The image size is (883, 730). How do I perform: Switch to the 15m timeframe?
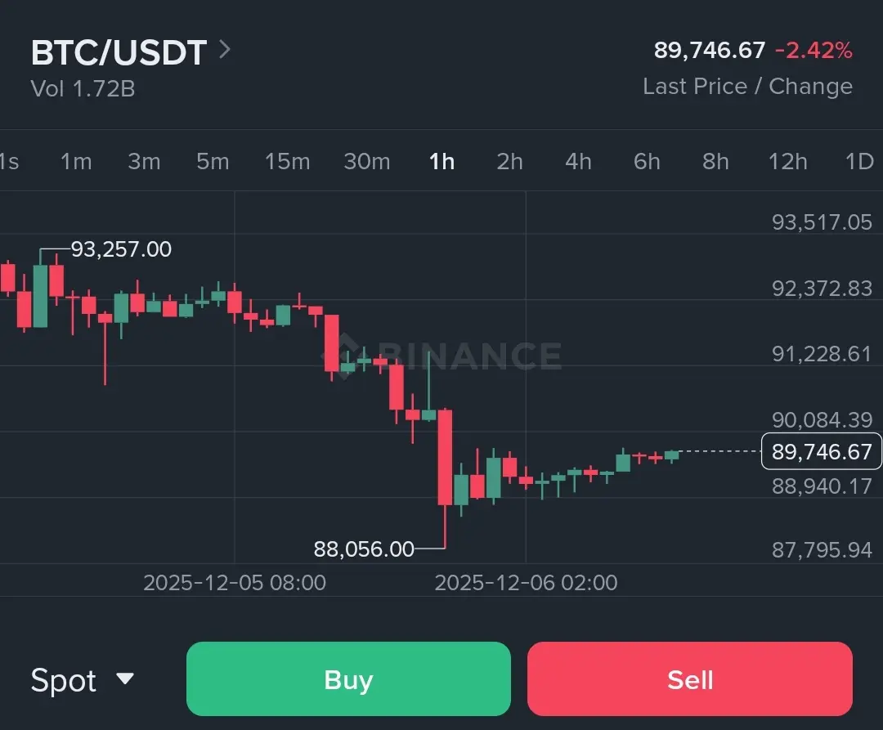(287, 162)
